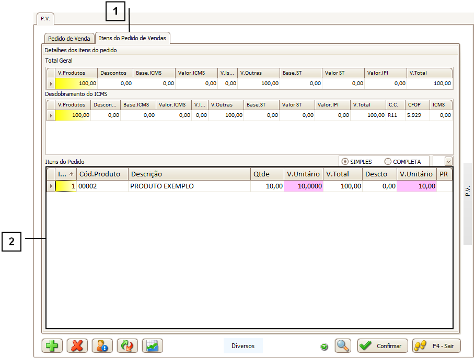This screenshot has height=358, width=475.
Task: Select the SIMPLES radio option
Action: [345, 162]
